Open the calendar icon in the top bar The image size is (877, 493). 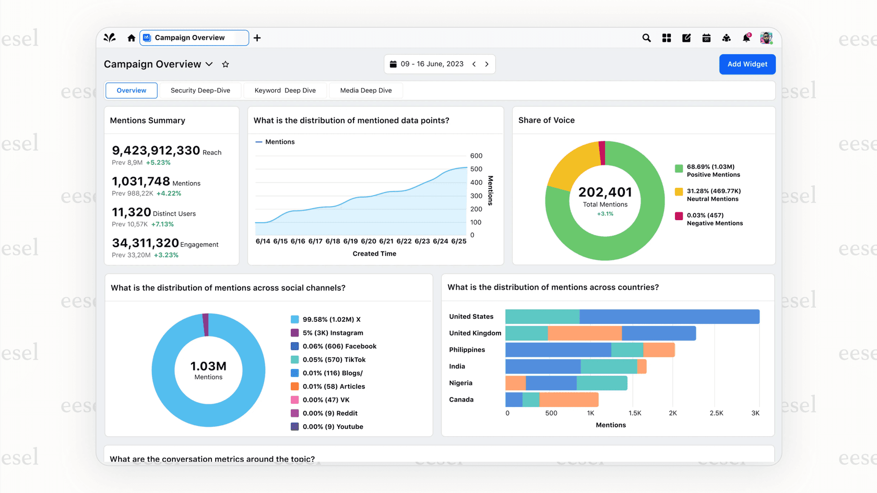coord(706,38)
